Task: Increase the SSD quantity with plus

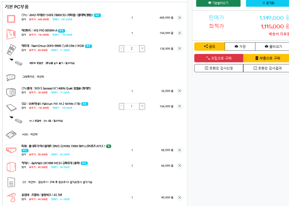Action: tap(142, 106)
